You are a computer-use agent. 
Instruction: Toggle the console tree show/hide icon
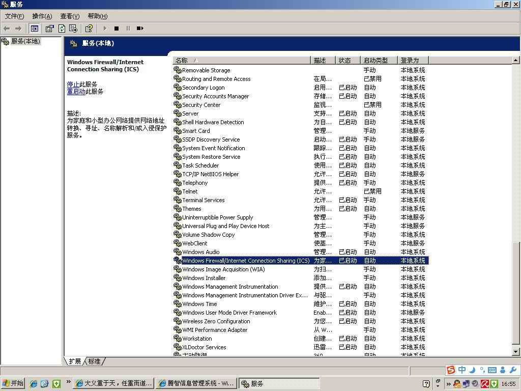coord(34,29)
